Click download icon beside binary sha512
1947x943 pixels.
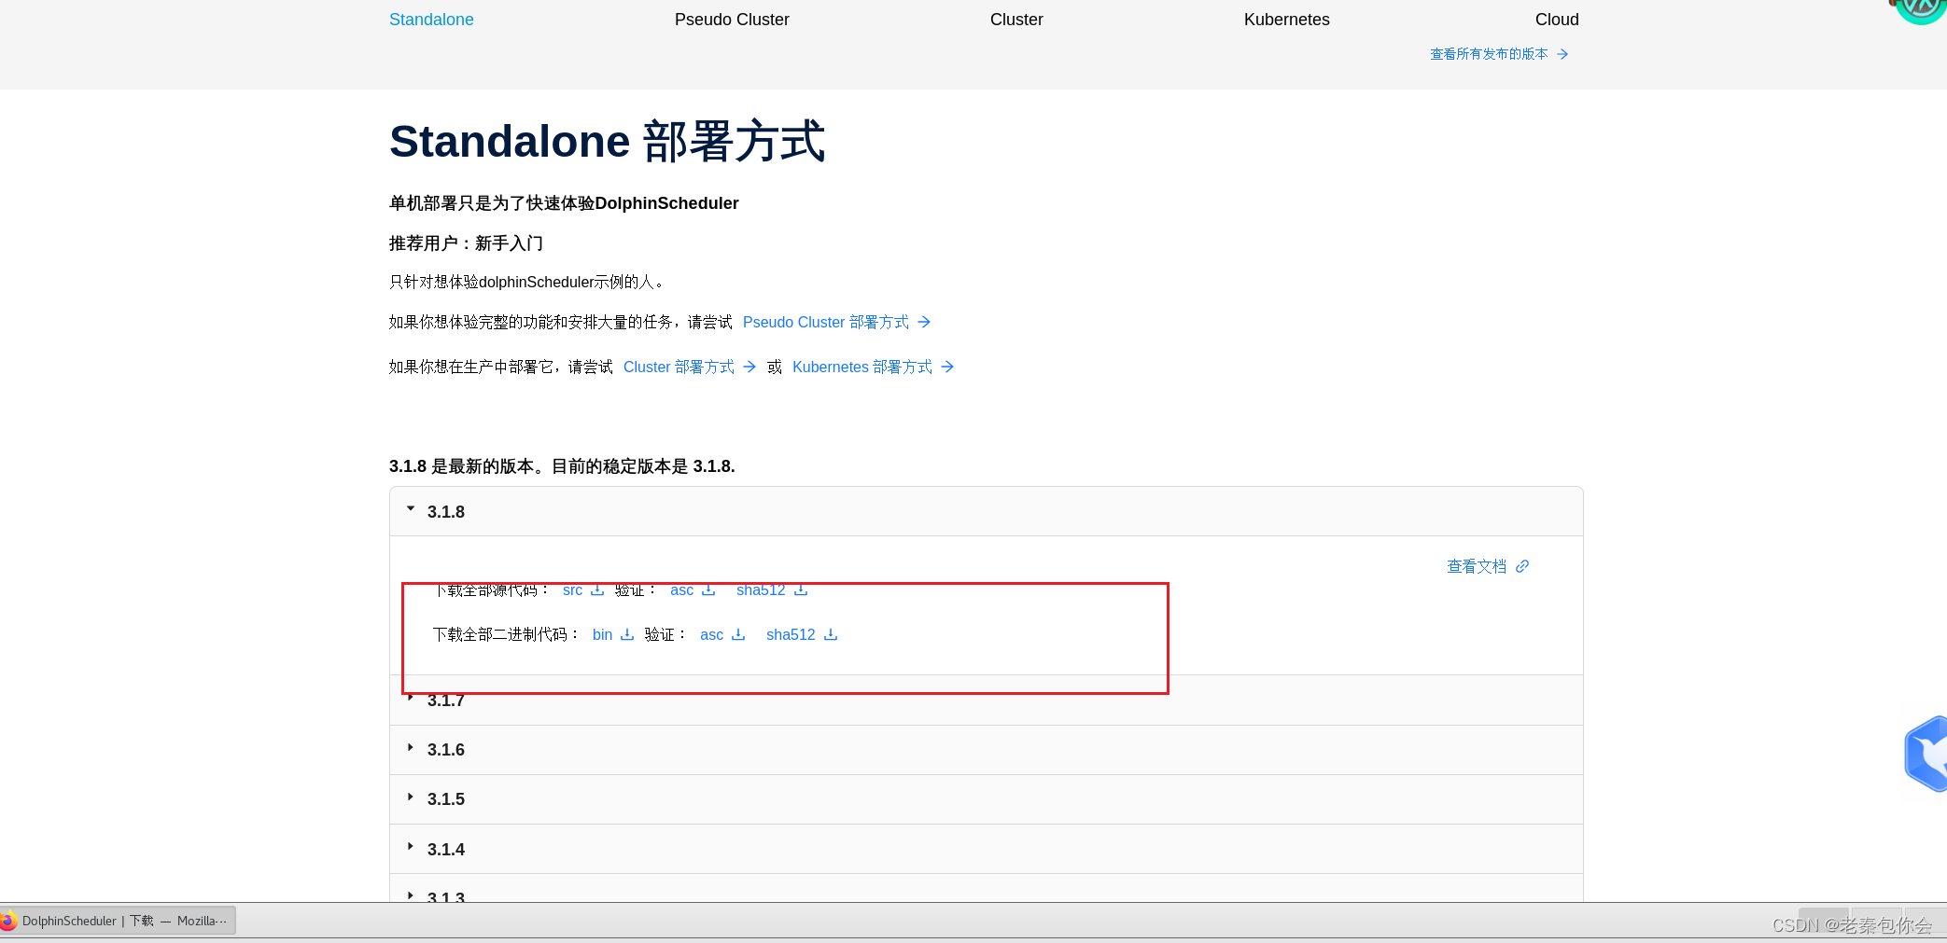pos(831,634)
